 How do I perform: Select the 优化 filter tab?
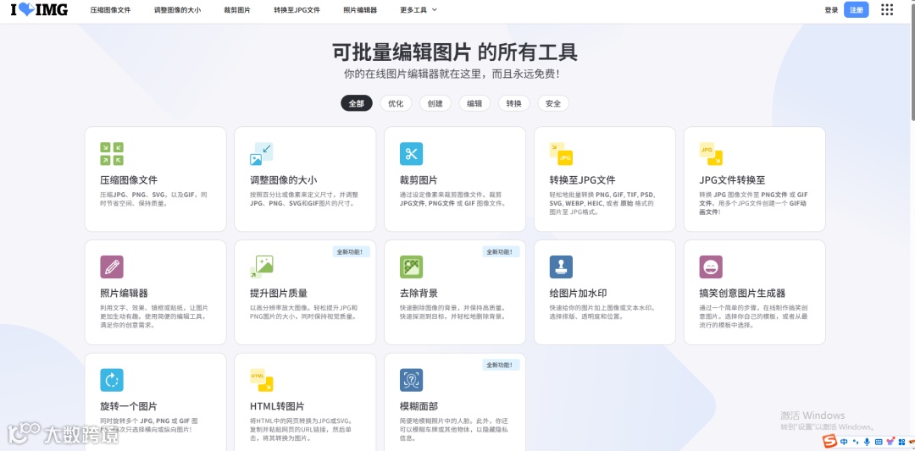[396, 103]
